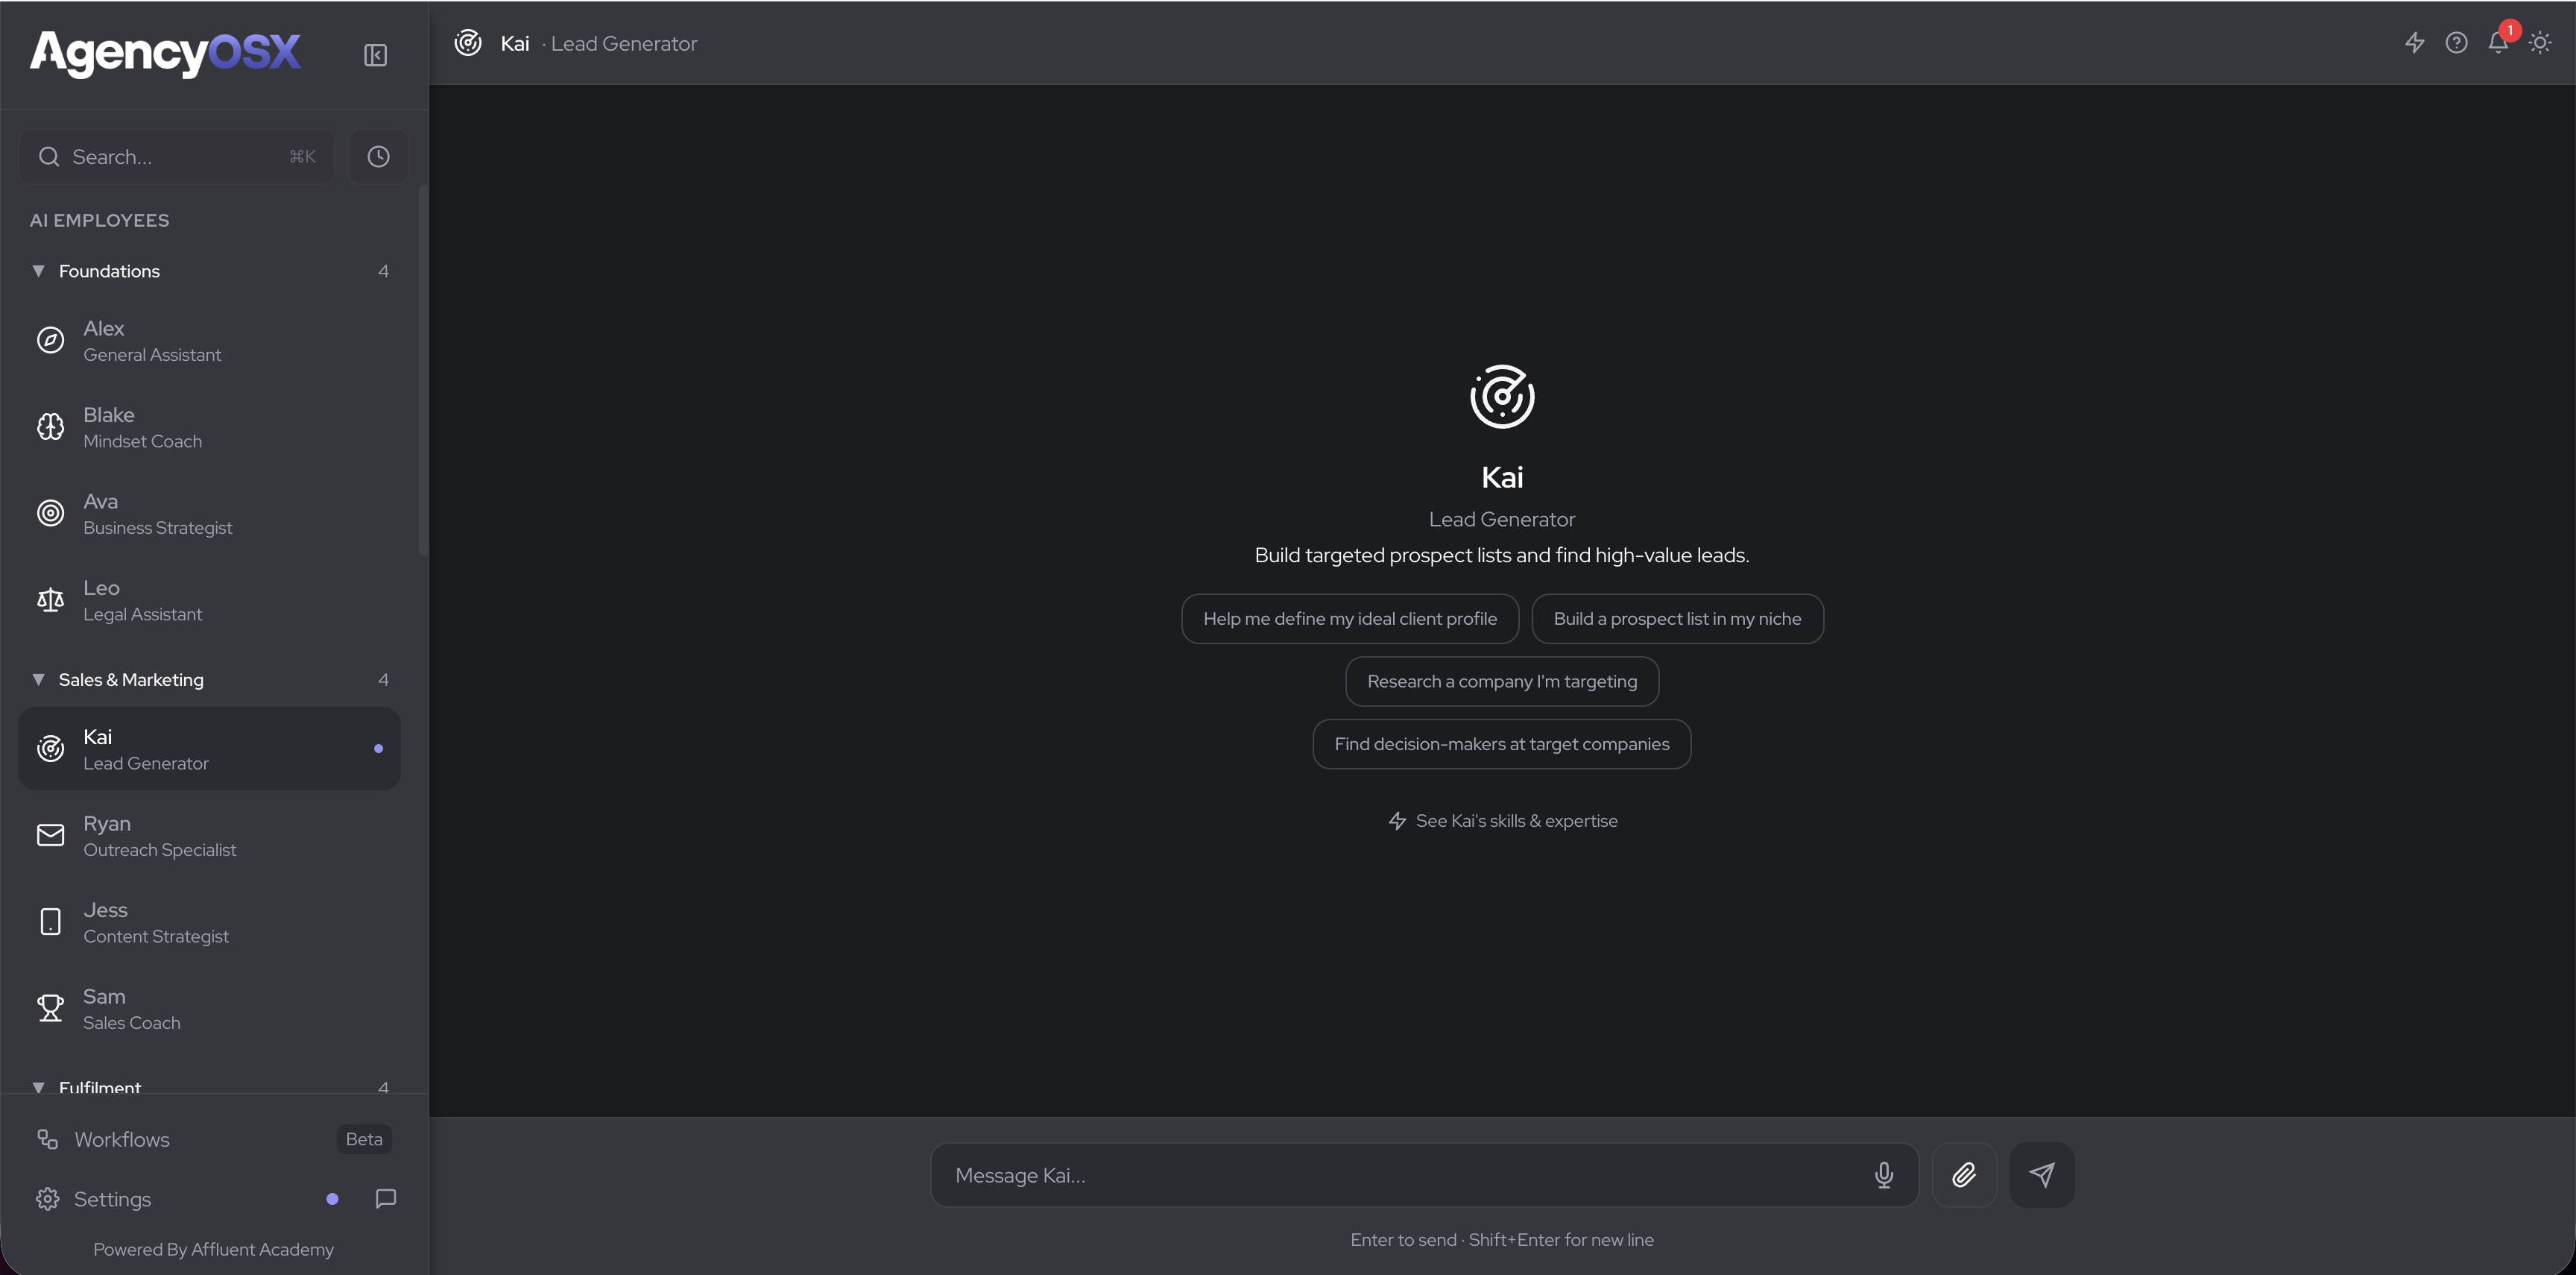Click 'Powered By Affluent Academy' text
Viewport: 2576px width, 1275px height.
pyautogui.click(x=213, y=1249)
